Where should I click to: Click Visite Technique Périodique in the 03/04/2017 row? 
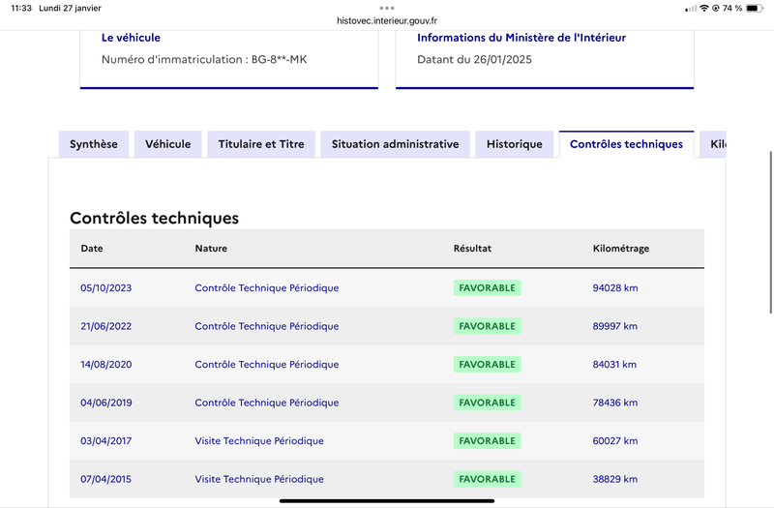tap(259, 441)
